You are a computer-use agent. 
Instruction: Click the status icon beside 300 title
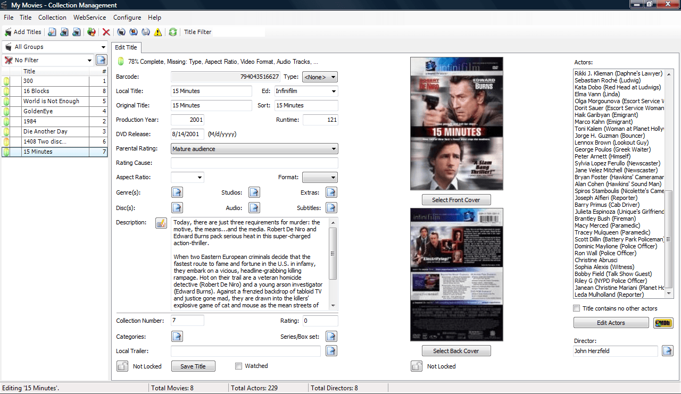tap(6, 81)
